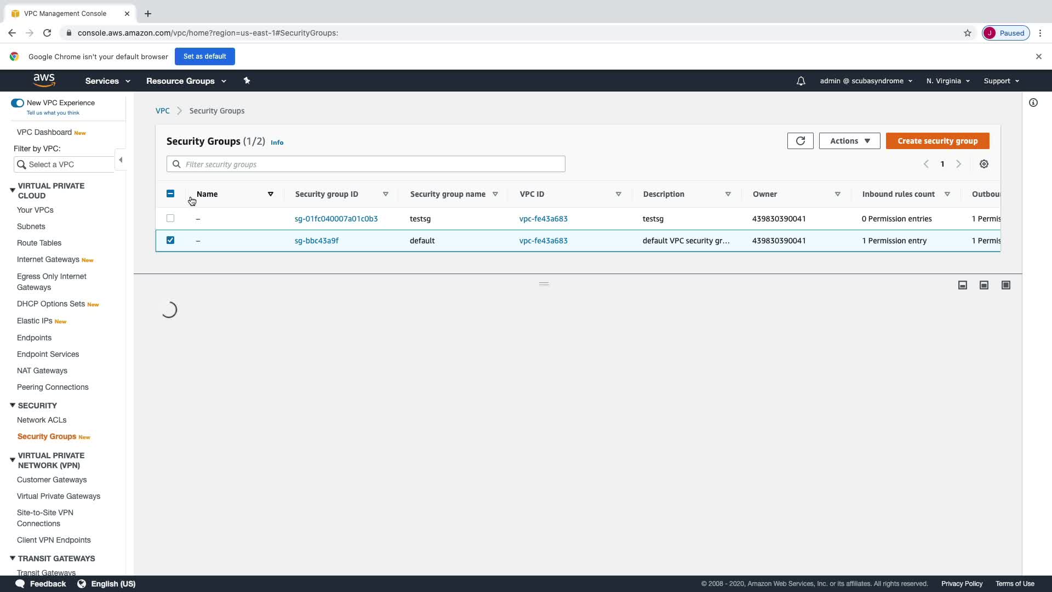Toggle New VPC Experience switch
The height and width of the screenshot is (592, 1052).
tap(18, 103)
